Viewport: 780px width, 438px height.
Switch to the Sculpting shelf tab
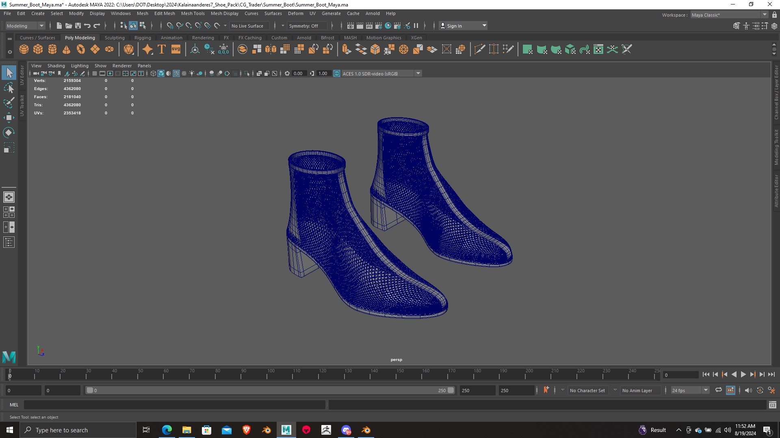115,38
